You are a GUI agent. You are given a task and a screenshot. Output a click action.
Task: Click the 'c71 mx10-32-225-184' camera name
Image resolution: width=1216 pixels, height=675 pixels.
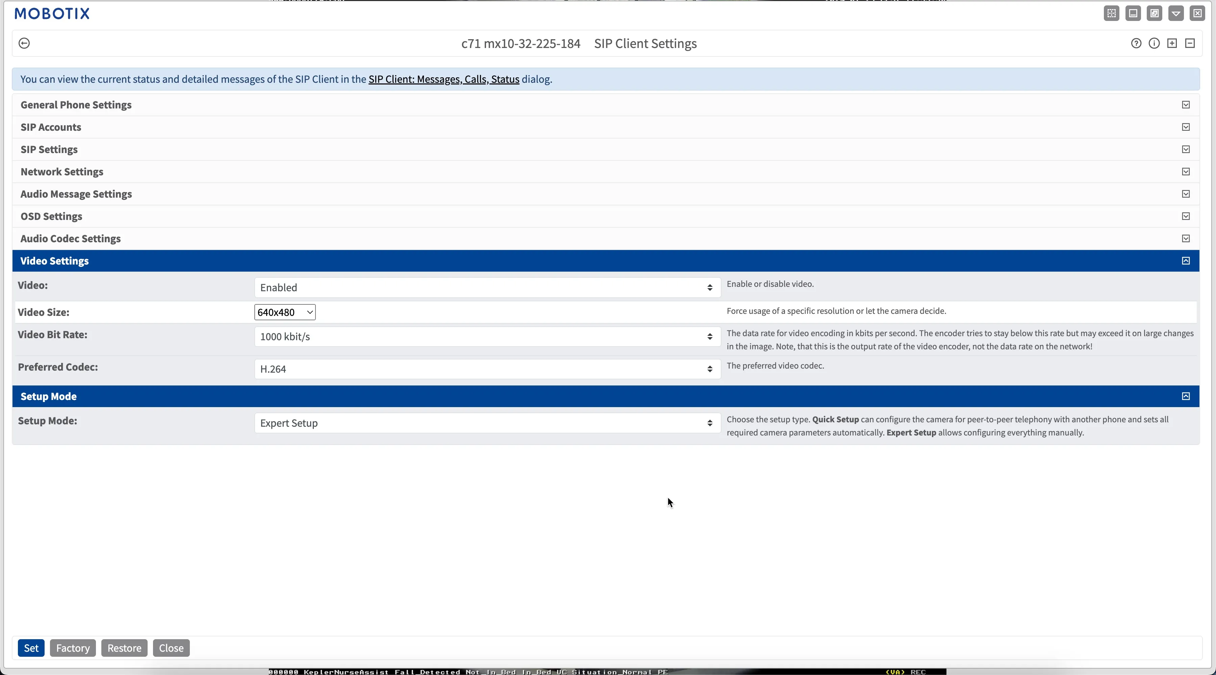(x=521, y=44)
